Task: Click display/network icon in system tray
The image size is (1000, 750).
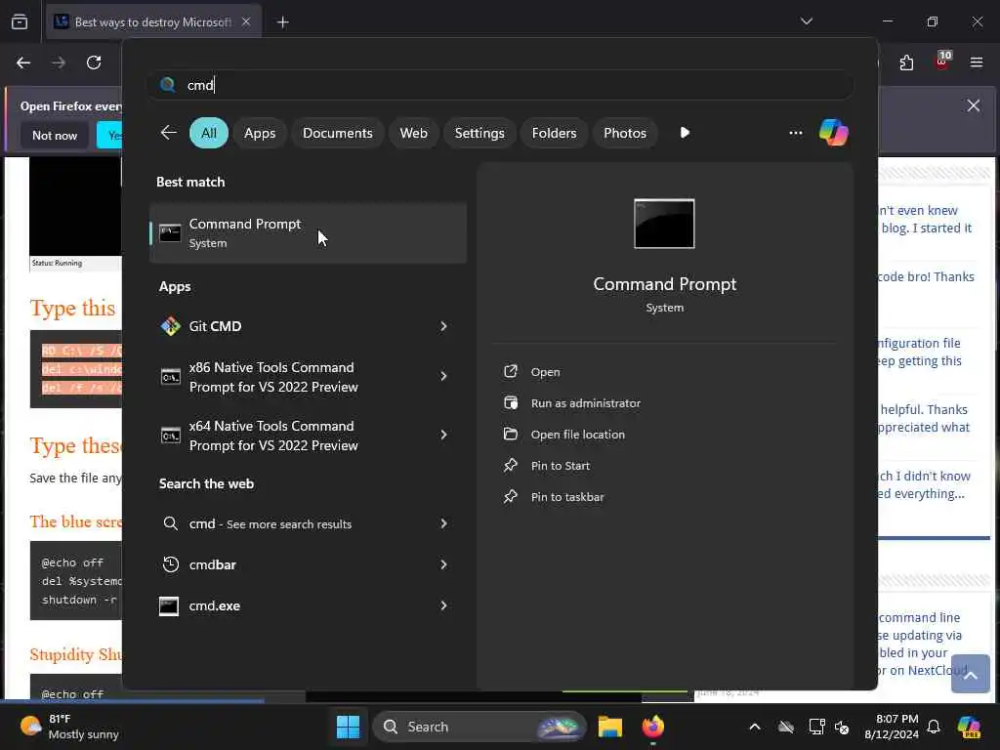Action: pos(816,727)
